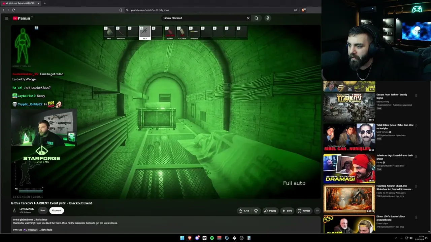Bookmark this page in the address bar

[x=121, y=10]
